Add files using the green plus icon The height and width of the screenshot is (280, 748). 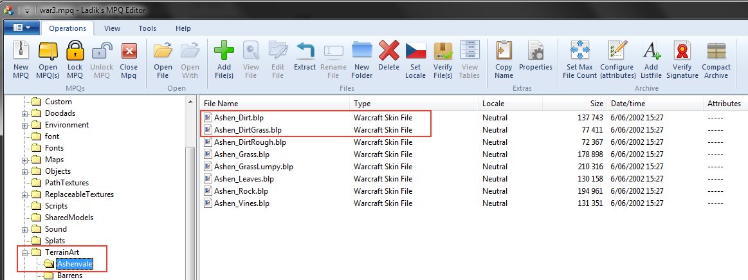tap(224, 50)
